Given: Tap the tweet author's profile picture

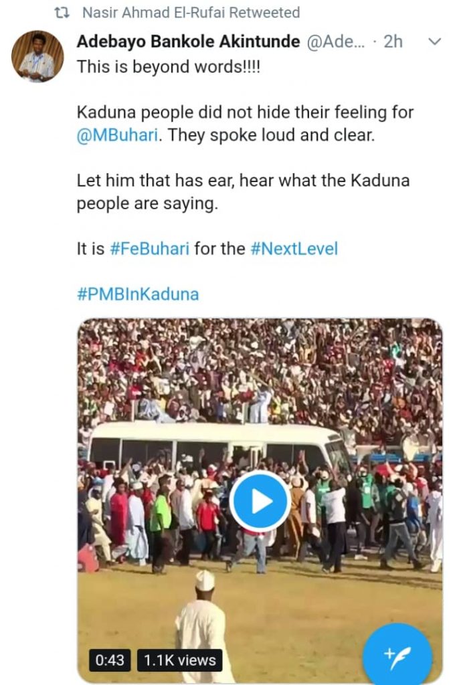Looking at the screenshot, I should click(x=37, y=56).
